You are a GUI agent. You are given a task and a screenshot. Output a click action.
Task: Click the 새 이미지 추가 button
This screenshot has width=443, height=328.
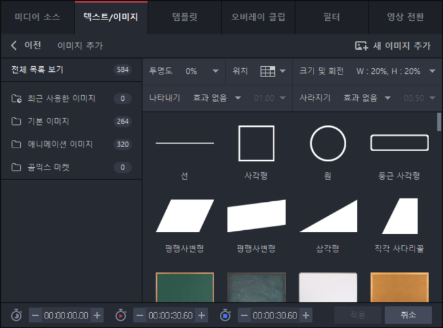tap(392, 45)
